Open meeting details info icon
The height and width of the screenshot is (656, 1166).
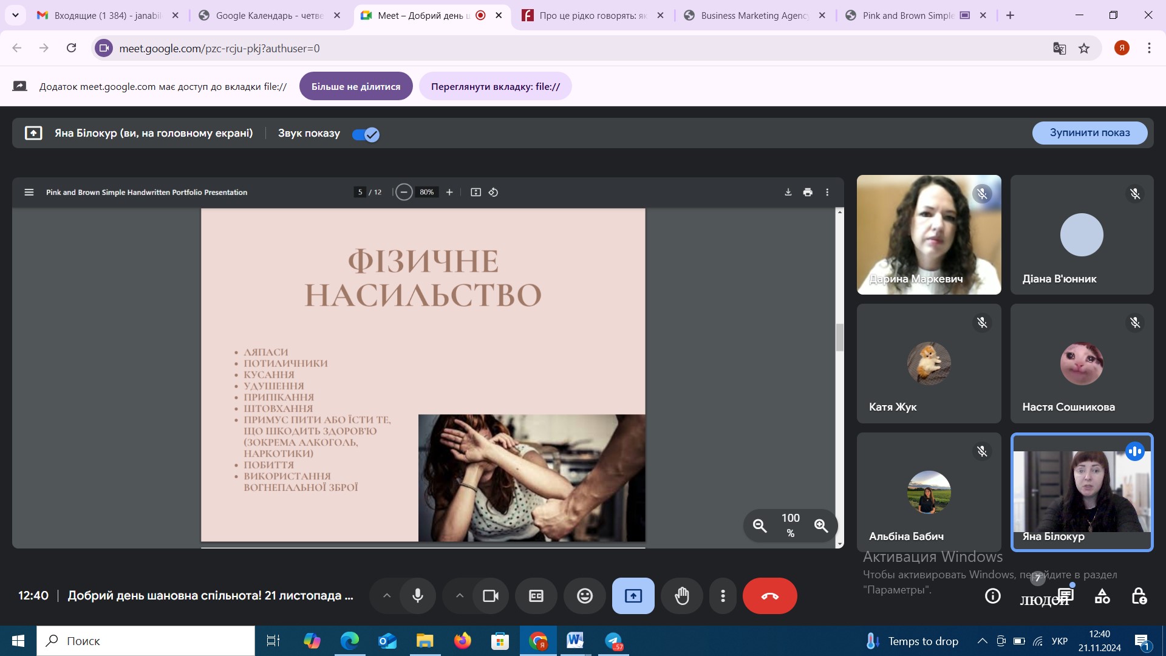(x=993, y=596)
